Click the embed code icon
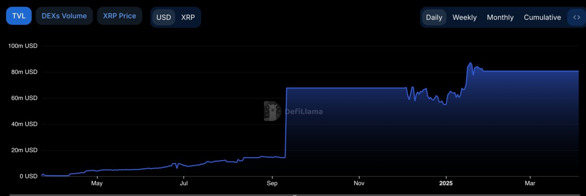This screenshot has width=586, height=196. click(x=576, y=18)
